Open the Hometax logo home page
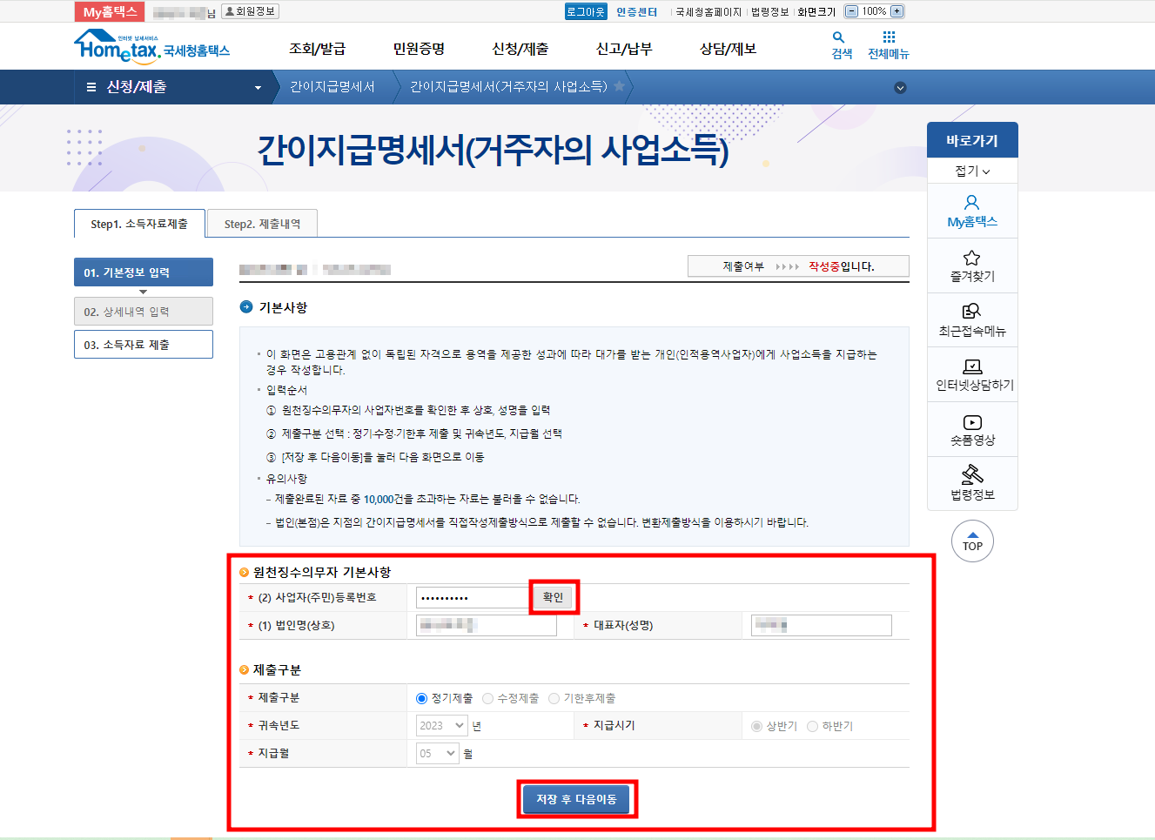The width and height of the screenshot is (1155, 840). (151, 47)
